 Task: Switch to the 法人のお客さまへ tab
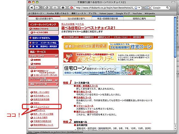click(x=76, y=18)
